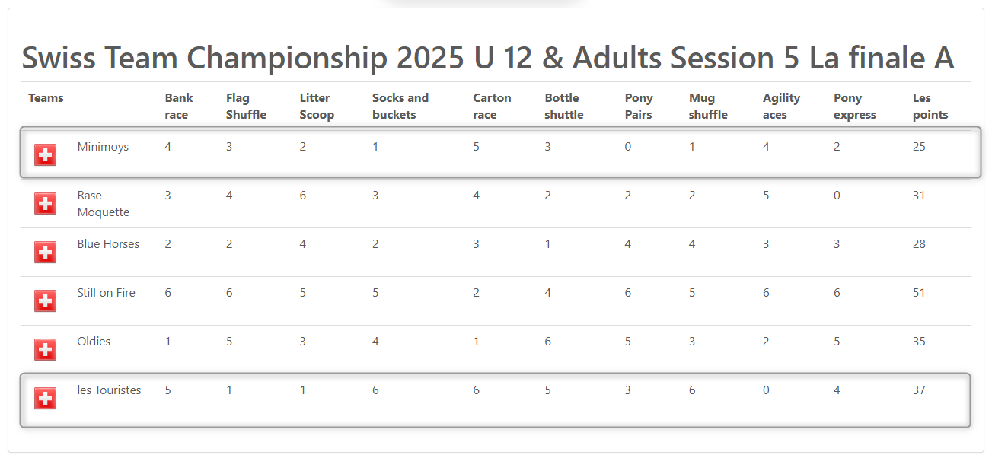This screenshot has width=992, height=458.
Task: Select the Swiss flag beside Oldies
Action: pos(46,350)
